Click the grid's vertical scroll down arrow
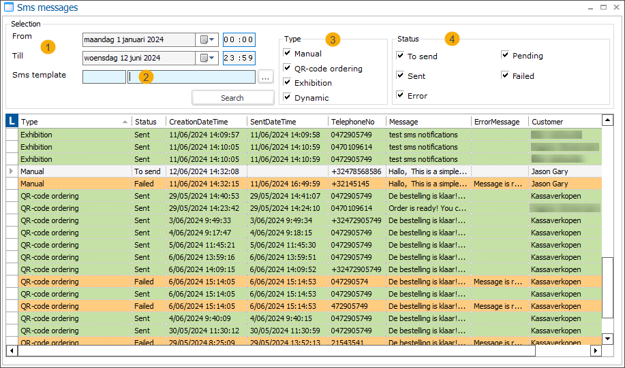 click(x=607, y=338)
